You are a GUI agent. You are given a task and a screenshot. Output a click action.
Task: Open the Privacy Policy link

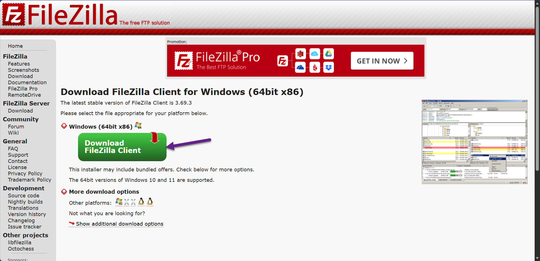click(25, 174)
